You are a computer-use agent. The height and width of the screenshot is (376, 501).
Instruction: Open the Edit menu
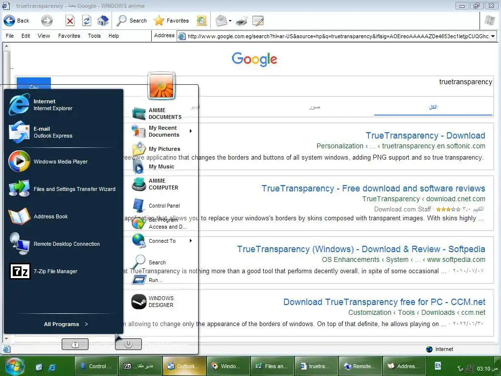pyautogui.click(x=25, y=36)
